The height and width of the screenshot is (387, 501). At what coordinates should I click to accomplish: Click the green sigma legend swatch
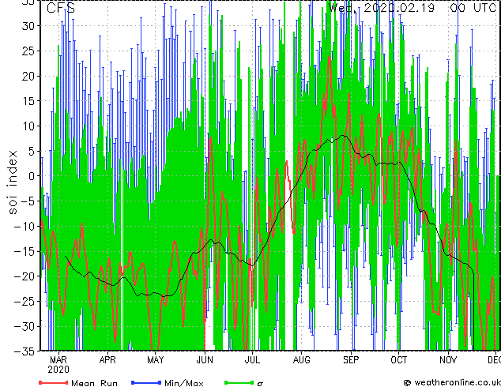(x=239, y=382)
